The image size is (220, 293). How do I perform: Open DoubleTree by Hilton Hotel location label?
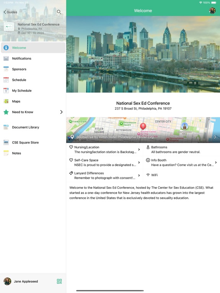(x=115, y=137)
